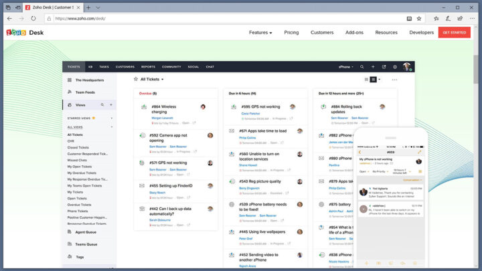
Task: Click the Team Feeds sidebar icon
Action: (70, 92)
